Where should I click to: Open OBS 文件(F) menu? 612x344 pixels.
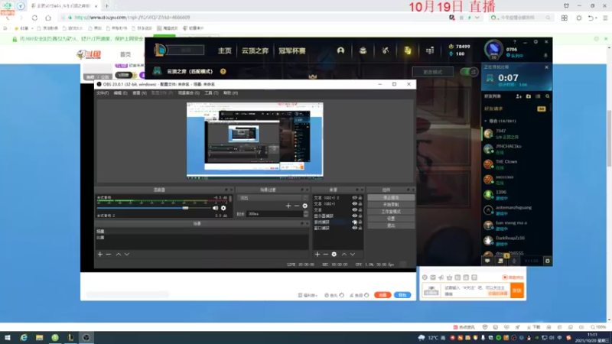[x=103, y=92]
